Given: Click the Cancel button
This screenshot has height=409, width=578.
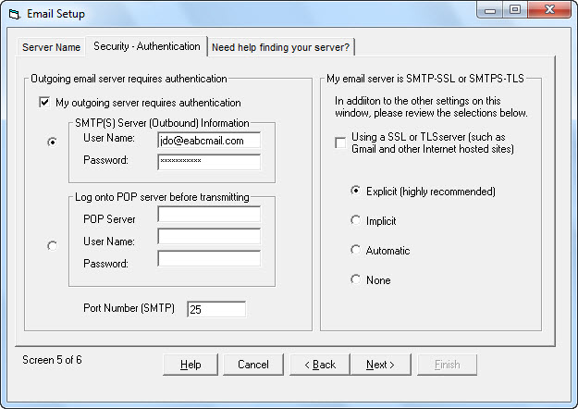Looking at the screenshot, I should 253,365.
